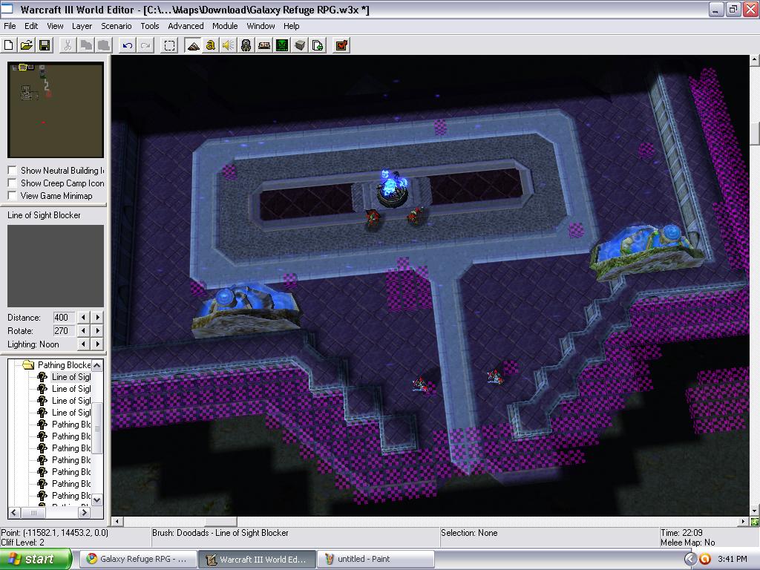Save the map with the floppy disk icon
Image resolution: width=760 pixels, height=570 pixels.
pyautogui.click(x=44, y=45)
